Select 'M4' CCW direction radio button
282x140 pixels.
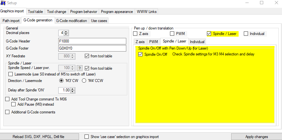pyautogui.click(x=84, y=80)
